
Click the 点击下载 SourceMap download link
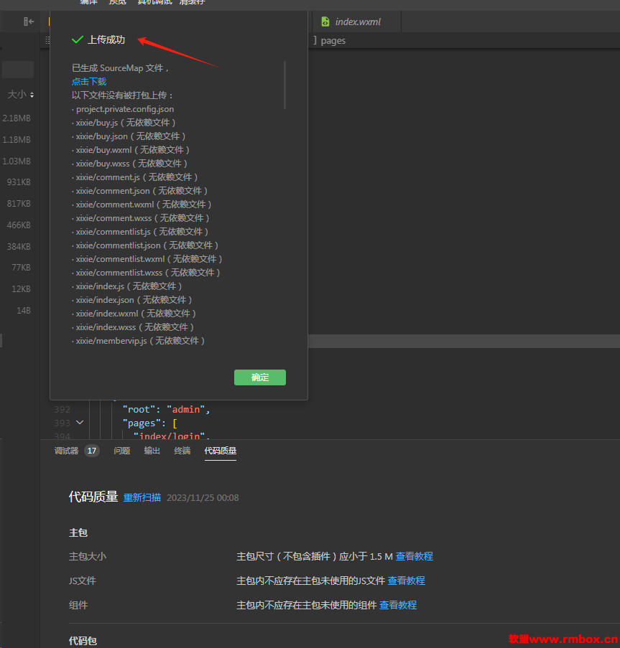pyautogui.click(x=89, y=81)
